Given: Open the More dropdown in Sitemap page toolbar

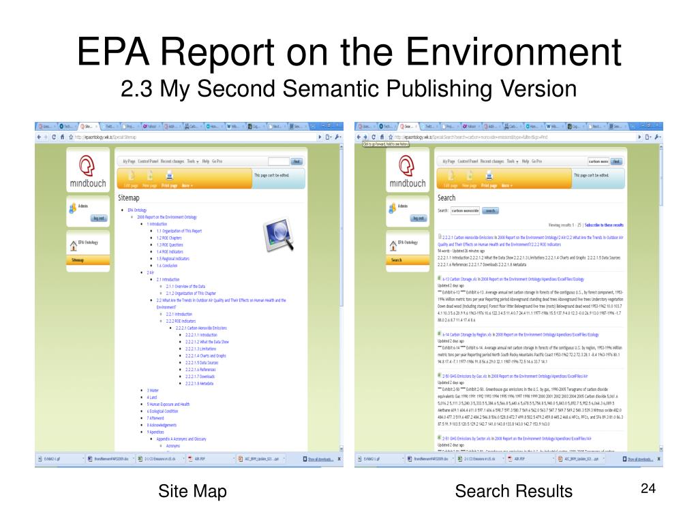Looking at the screenshot, I should tap(187, 185).
